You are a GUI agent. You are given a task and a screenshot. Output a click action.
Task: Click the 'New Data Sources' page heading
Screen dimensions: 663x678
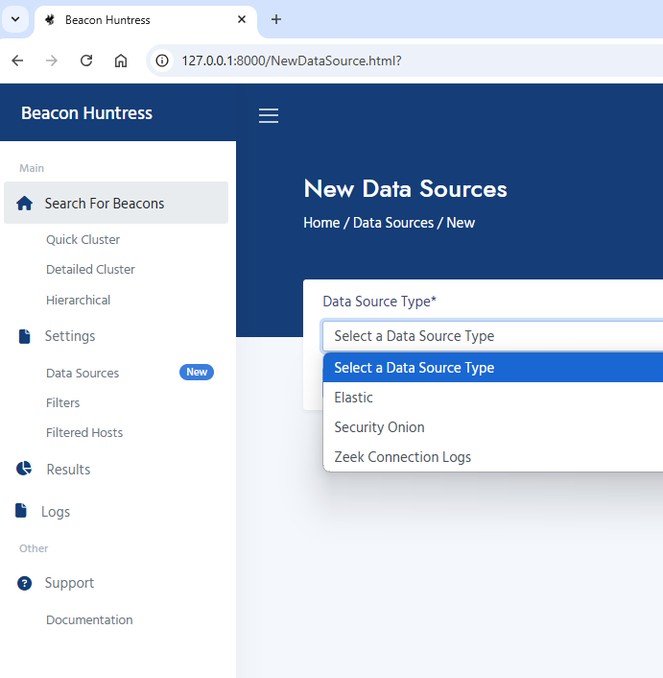coord(406,189)
